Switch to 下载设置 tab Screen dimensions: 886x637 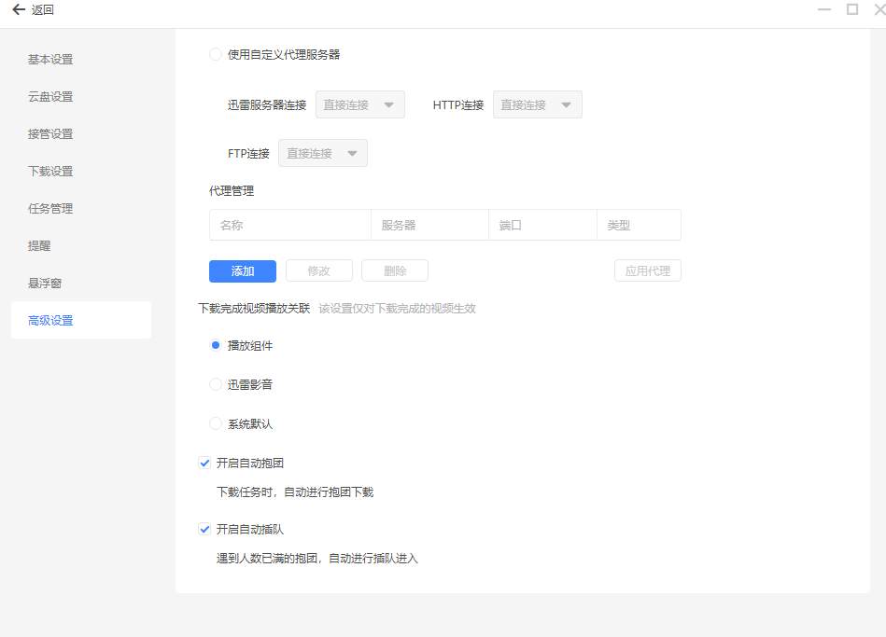click(50, 171)
